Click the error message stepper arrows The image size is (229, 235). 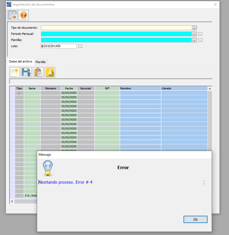pos(204,183)
